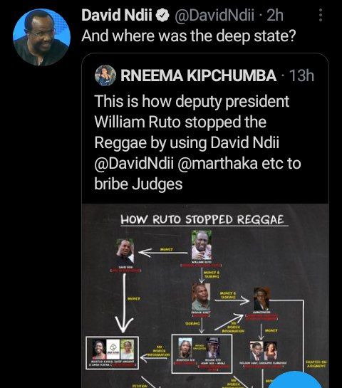Click the photo above the William Ruto label
The width and height of the screenshot is (342, 388).
(x=202, y=245)
